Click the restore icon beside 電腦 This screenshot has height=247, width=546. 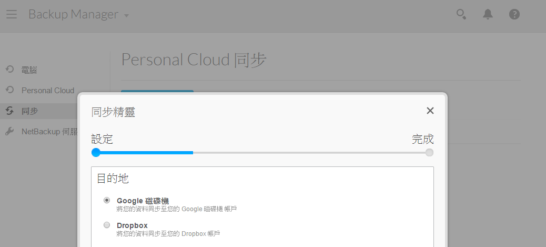click(x=10, y=69)
